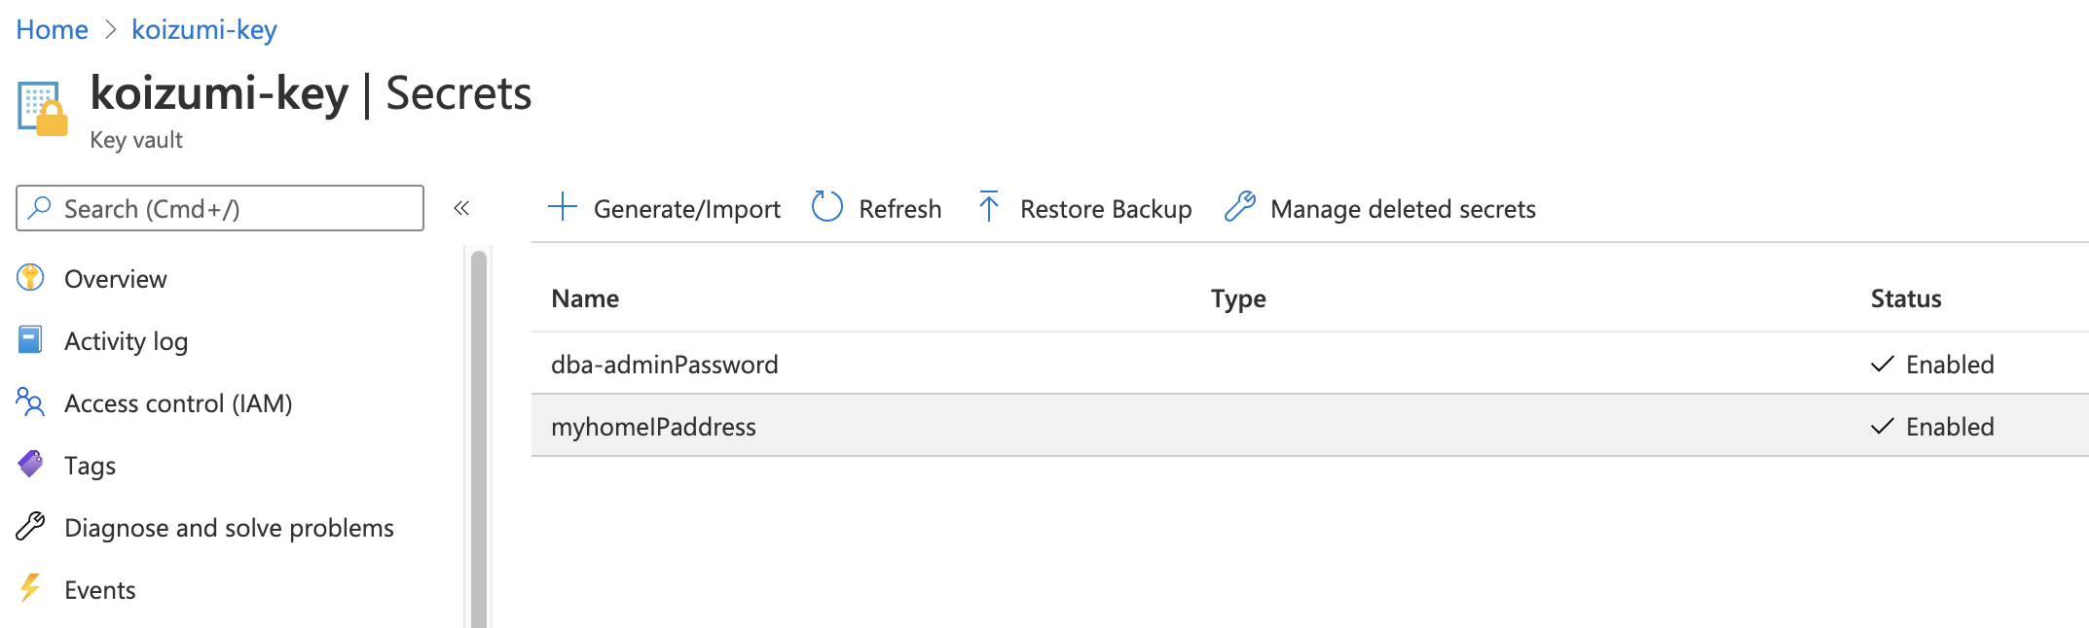Click the Overview key icon in sidebar
Viewport: 2089px width, 628px height.
coord(30,278)
